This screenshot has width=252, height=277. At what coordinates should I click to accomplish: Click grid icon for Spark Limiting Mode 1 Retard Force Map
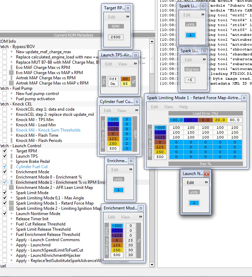coord(11,203)
